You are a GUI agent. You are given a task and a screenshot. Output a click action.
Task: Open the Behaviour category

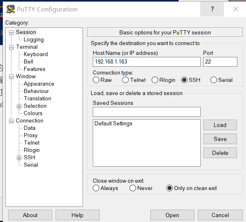pos(36,91)
